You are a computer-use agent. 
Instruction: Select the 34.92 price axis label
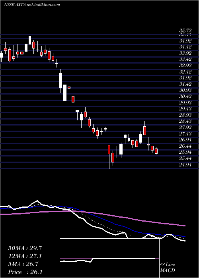(x=185, y=41)
